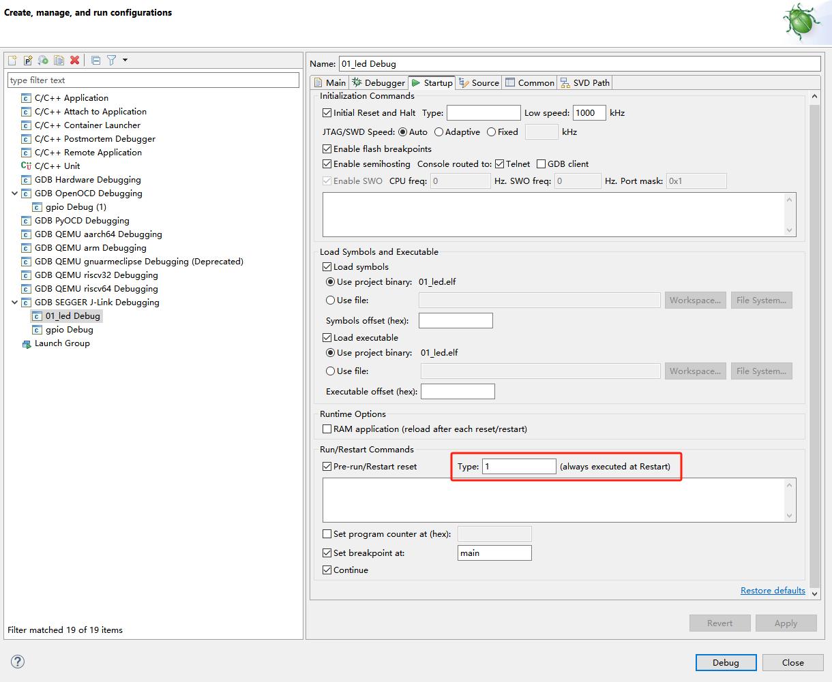Select Auto JTAG/SWD speed

403,132
